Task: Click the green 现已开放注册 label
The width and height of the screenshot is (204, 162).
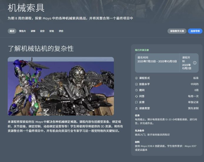Action: pos(142,50)
